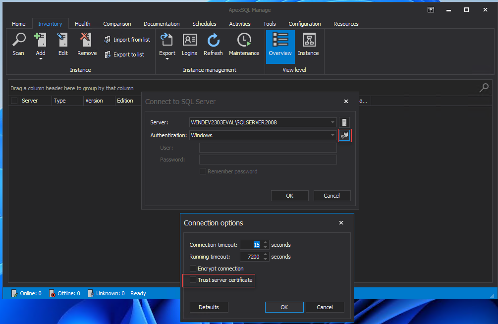
Task: Open the Add button dropdown arrow
Action: pos(41,59)
